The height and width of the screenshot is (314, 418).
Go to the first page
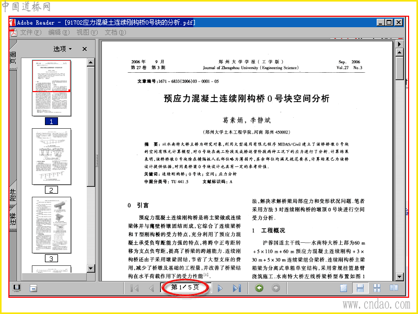point(135,288)
